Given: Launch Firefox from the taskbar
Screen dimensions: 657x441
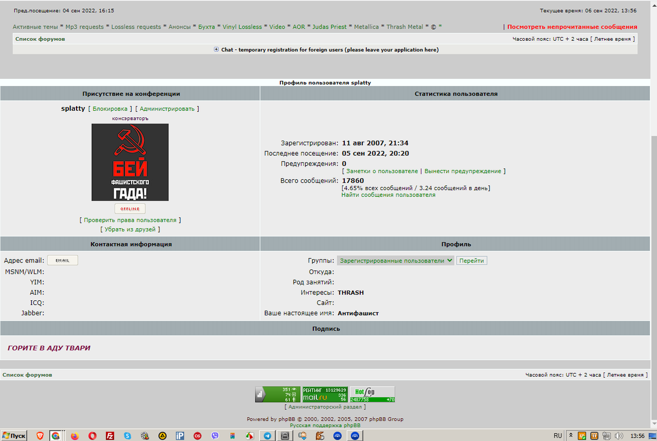Looking at the screenshot, I should [74, 435].
